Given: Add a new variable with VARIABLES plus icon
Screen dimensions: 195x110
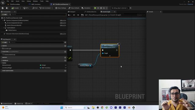Looking at the screenshot, I should (65, 61).
